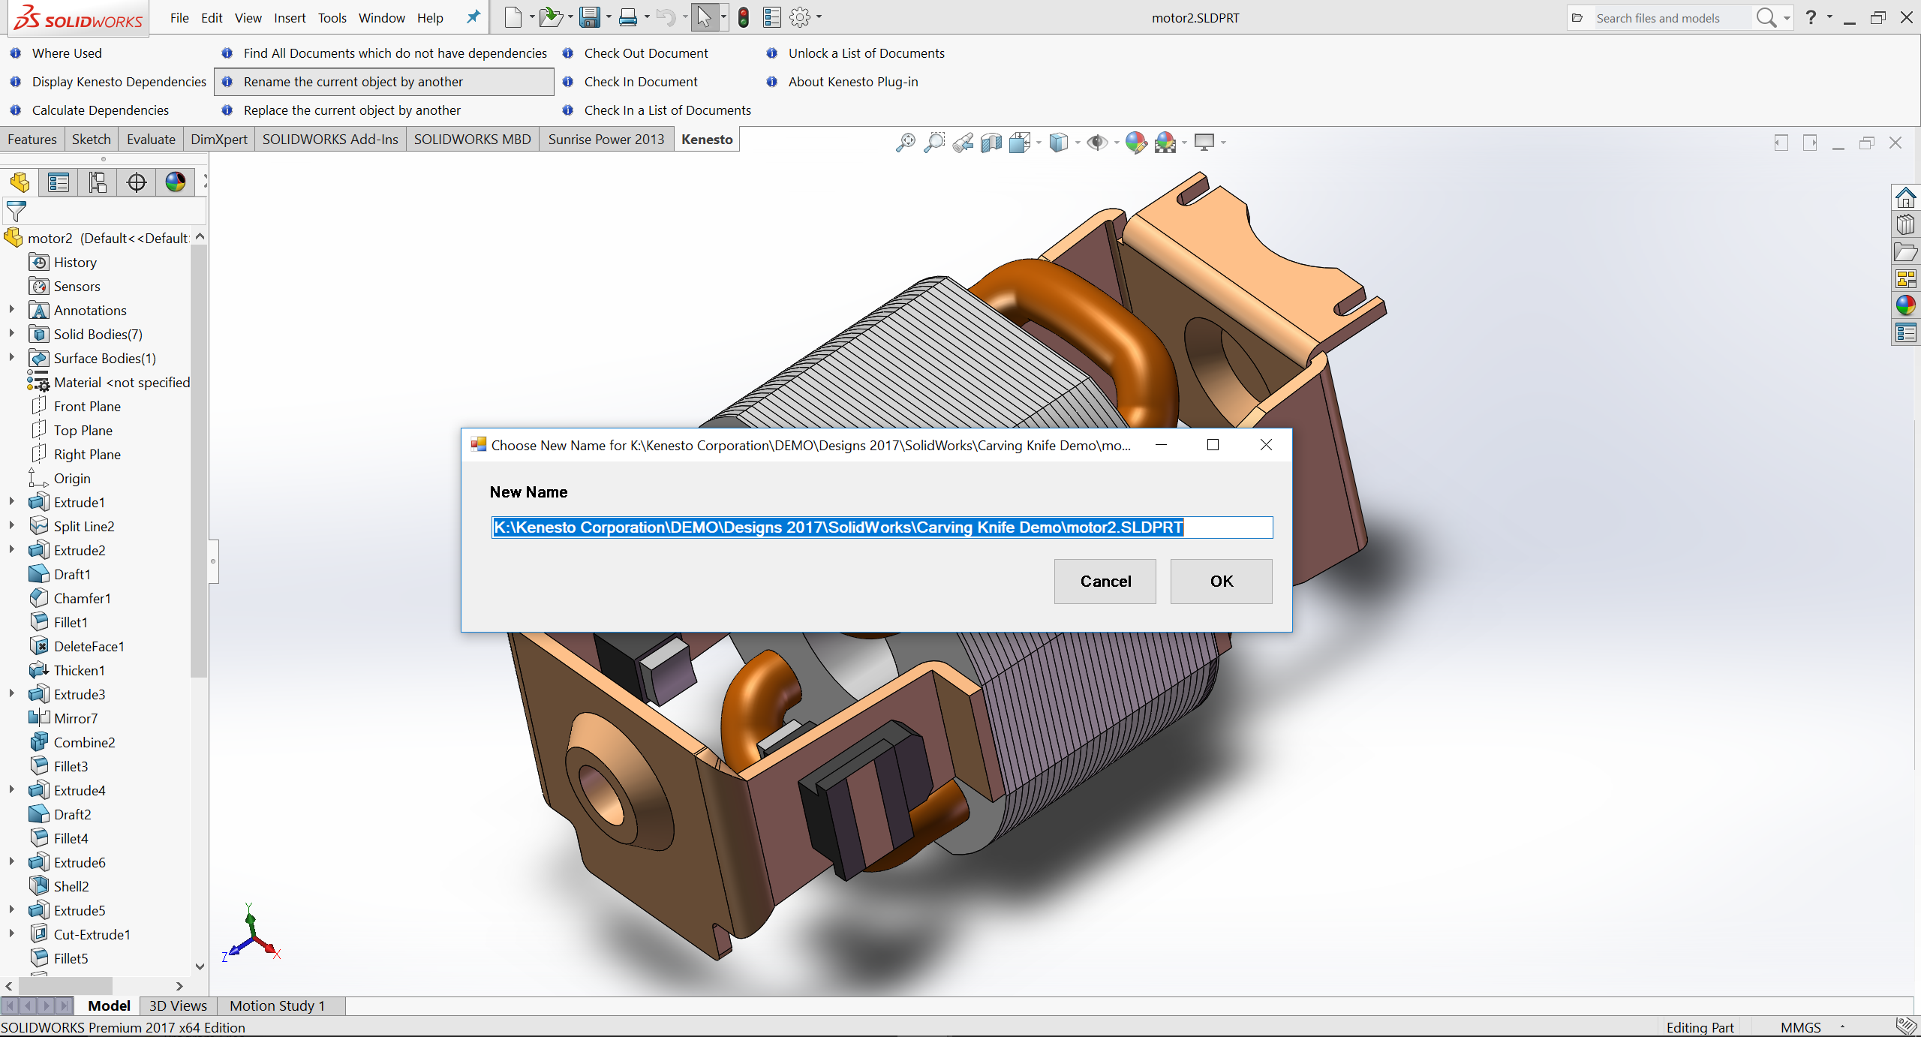
Task: Click the New document icon
Action: coord(513,17)
